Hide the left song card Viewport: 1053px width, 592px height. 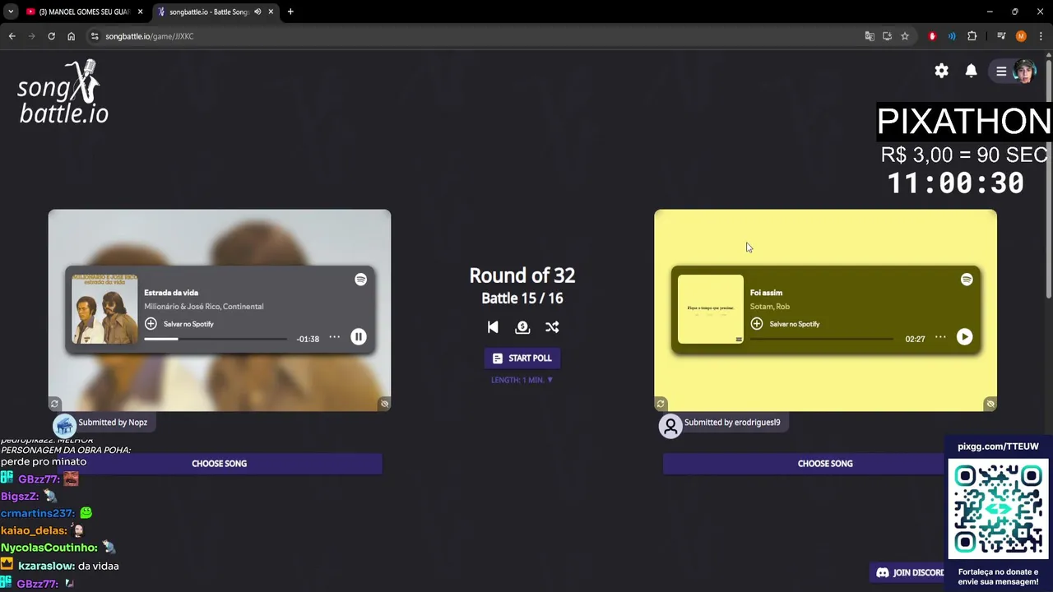pos(384,404)
